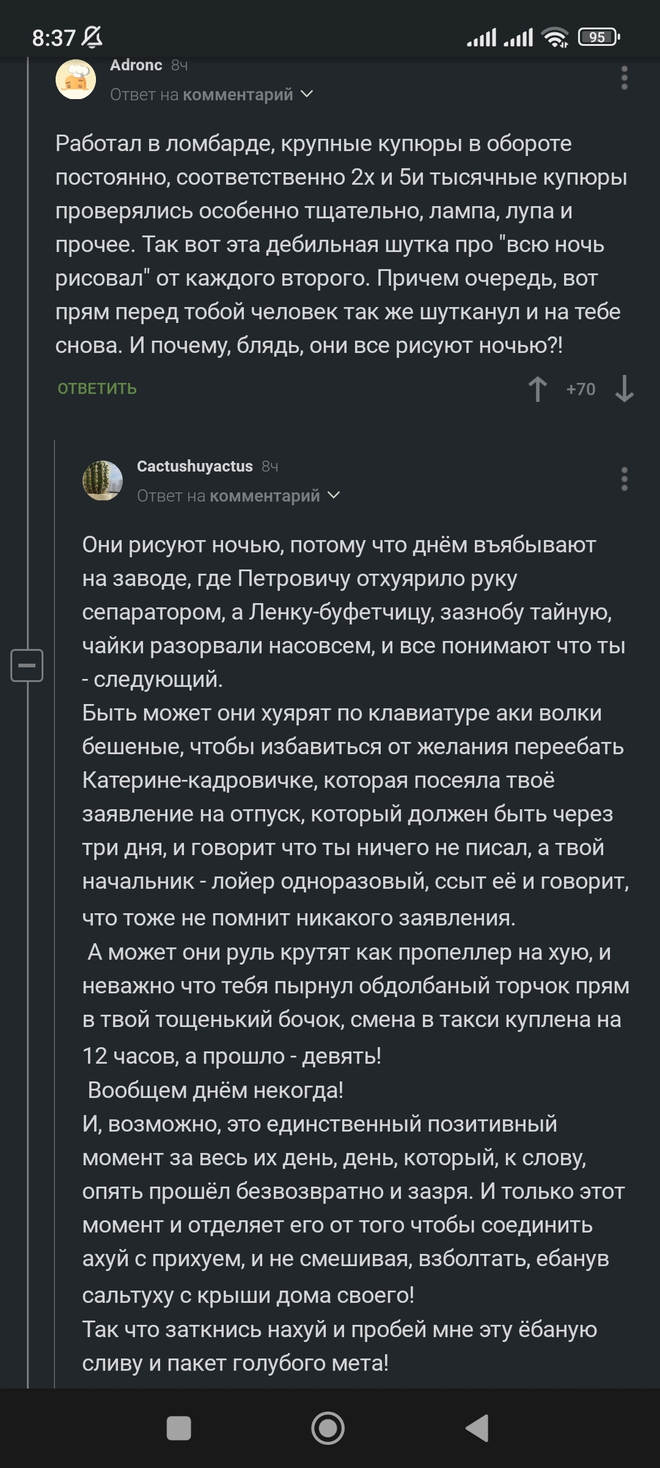Viewport: 660px width, 1468px height.
Task: Tap Cactushuyactus cactus avatar
Action: [x=103, y=480]
